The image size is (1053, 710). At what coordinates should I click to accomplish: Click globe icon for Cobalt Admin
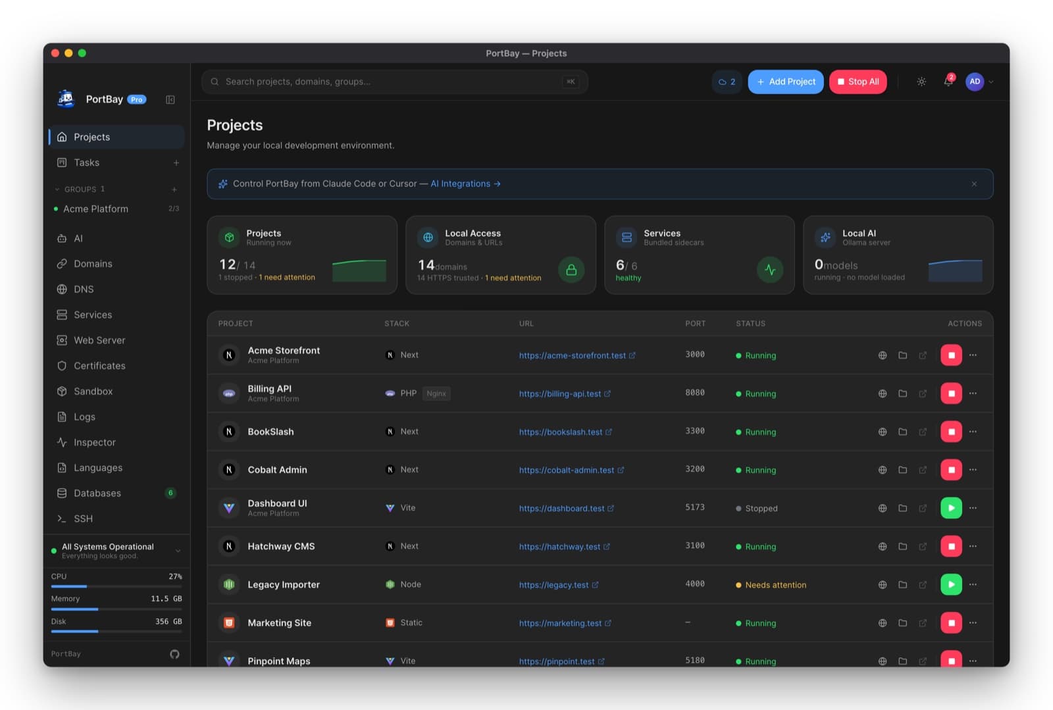pos(883,470)
